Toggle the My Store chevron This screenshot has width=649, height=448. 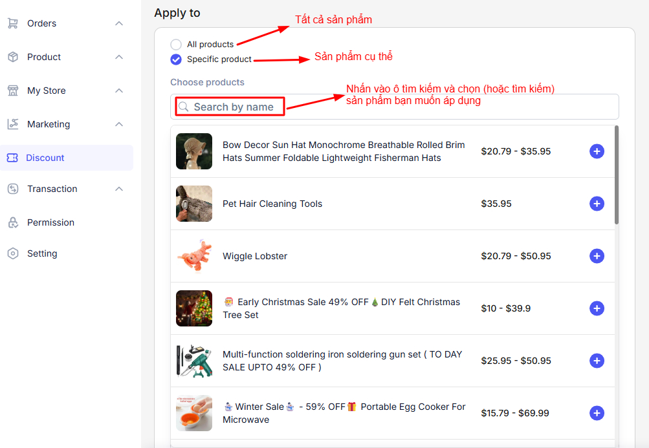[x=119, y=91]
